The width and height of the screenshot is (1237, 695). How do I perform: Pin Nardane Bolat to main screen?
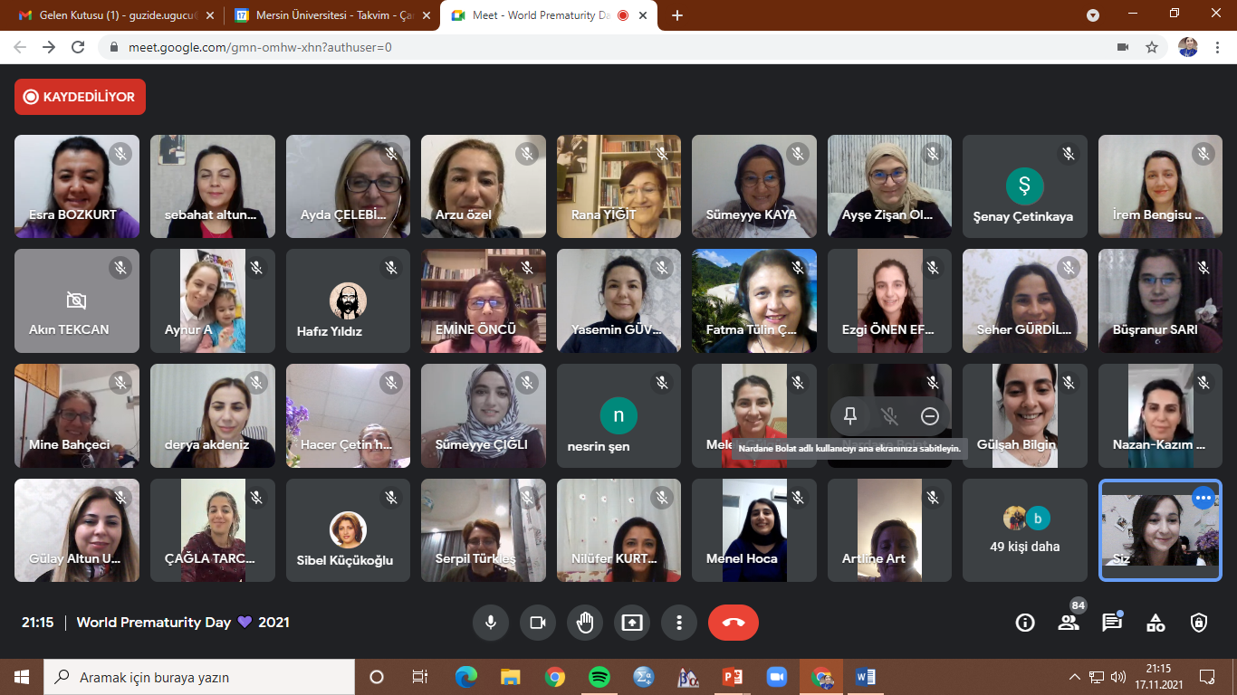tap(850, 416)
